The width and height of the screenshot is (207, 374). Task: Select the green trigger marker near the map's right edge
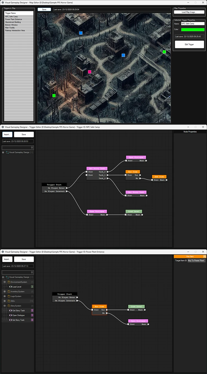(164, 52)
